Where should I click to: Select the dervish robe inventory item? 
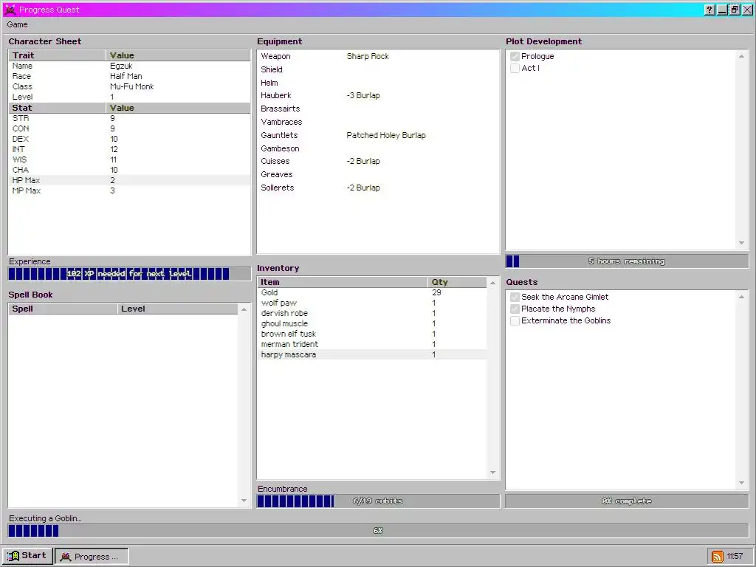point(372,313)
